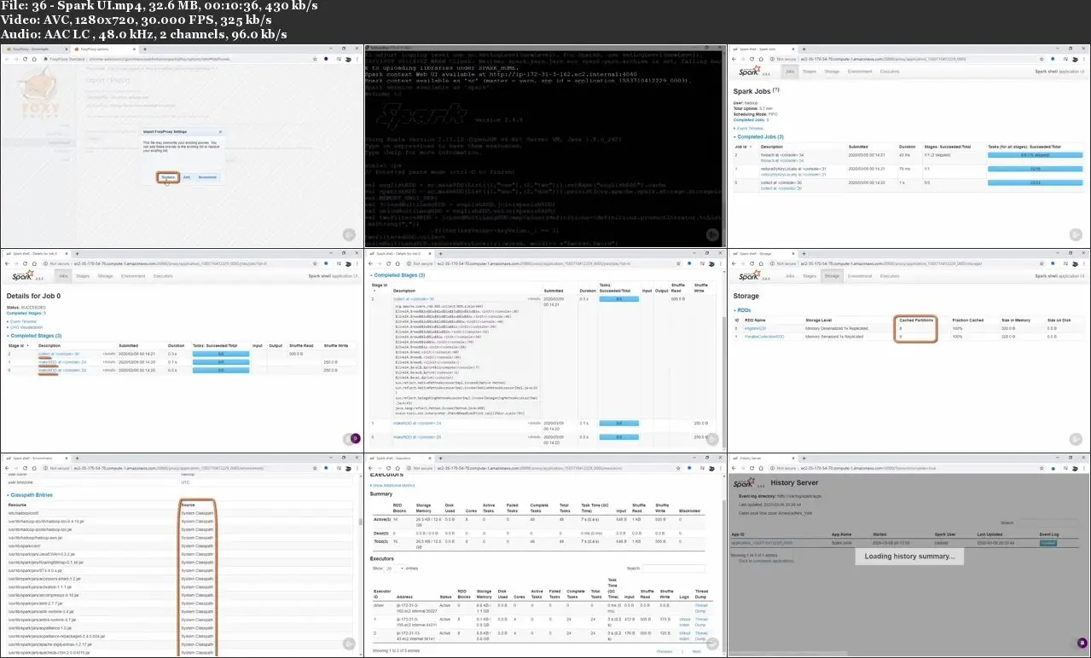This screenshot has height=658, width=1091.
Task: Star the History Server page in the address bar
Action: [1041, 468]
